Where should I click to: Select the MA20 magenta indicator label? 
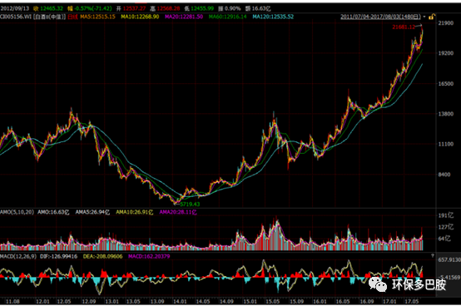point(184,17)
